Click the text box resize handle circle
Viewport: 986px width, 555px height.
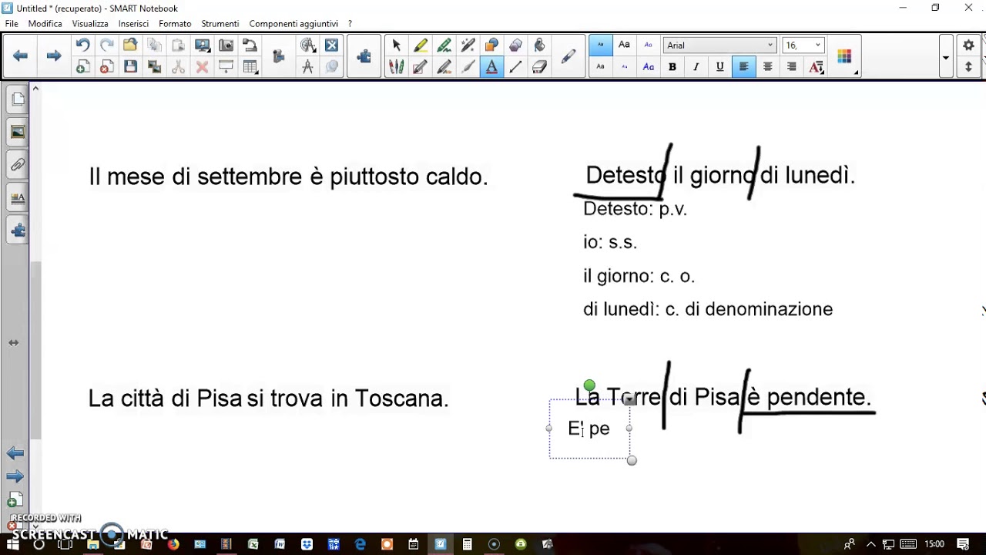pos(632,460)
